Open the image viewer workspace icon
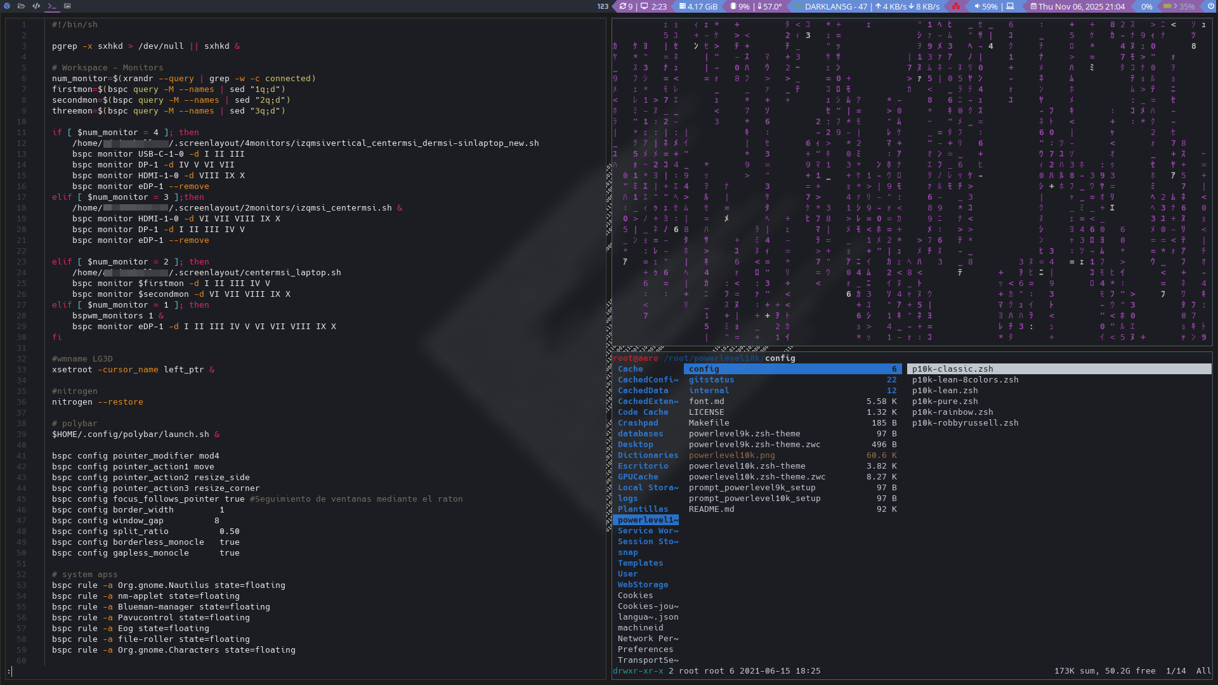 [67, 6]
